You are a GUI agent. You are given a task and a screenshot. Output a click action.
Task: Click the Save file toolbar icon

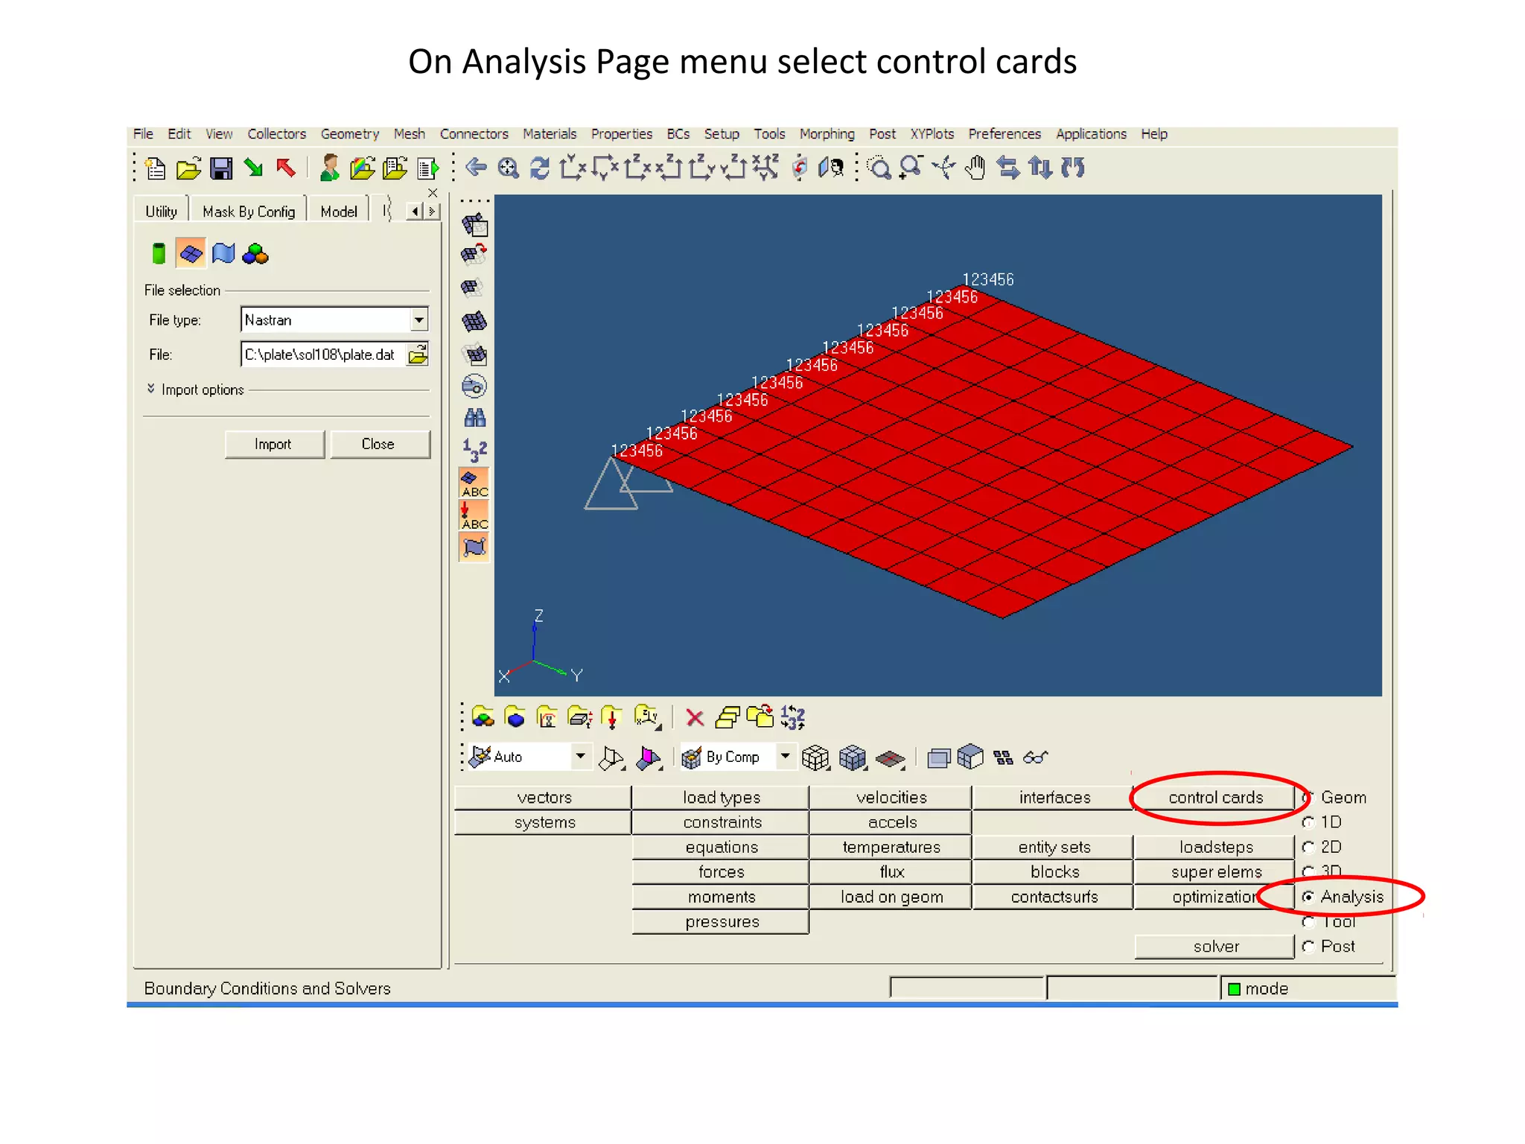tap(221, 169)
